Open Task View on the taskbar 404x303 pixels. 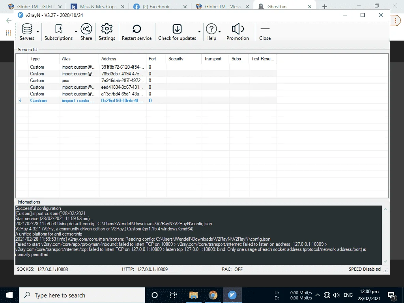pos(174,295)
